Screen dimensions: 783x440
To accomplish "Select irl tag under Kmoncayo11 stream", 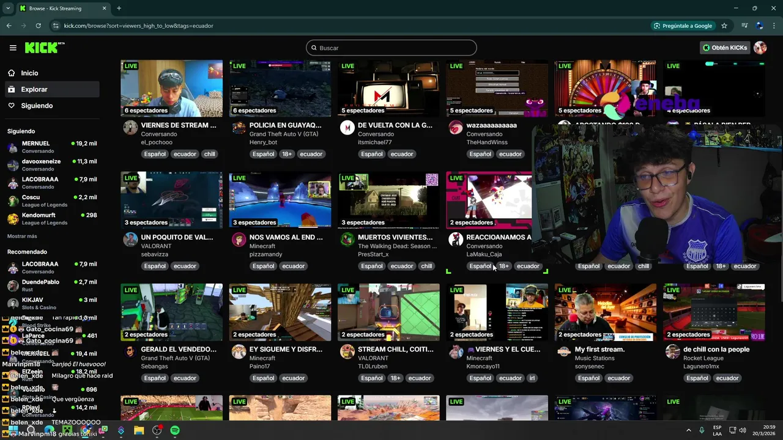I will pos(532,378).
